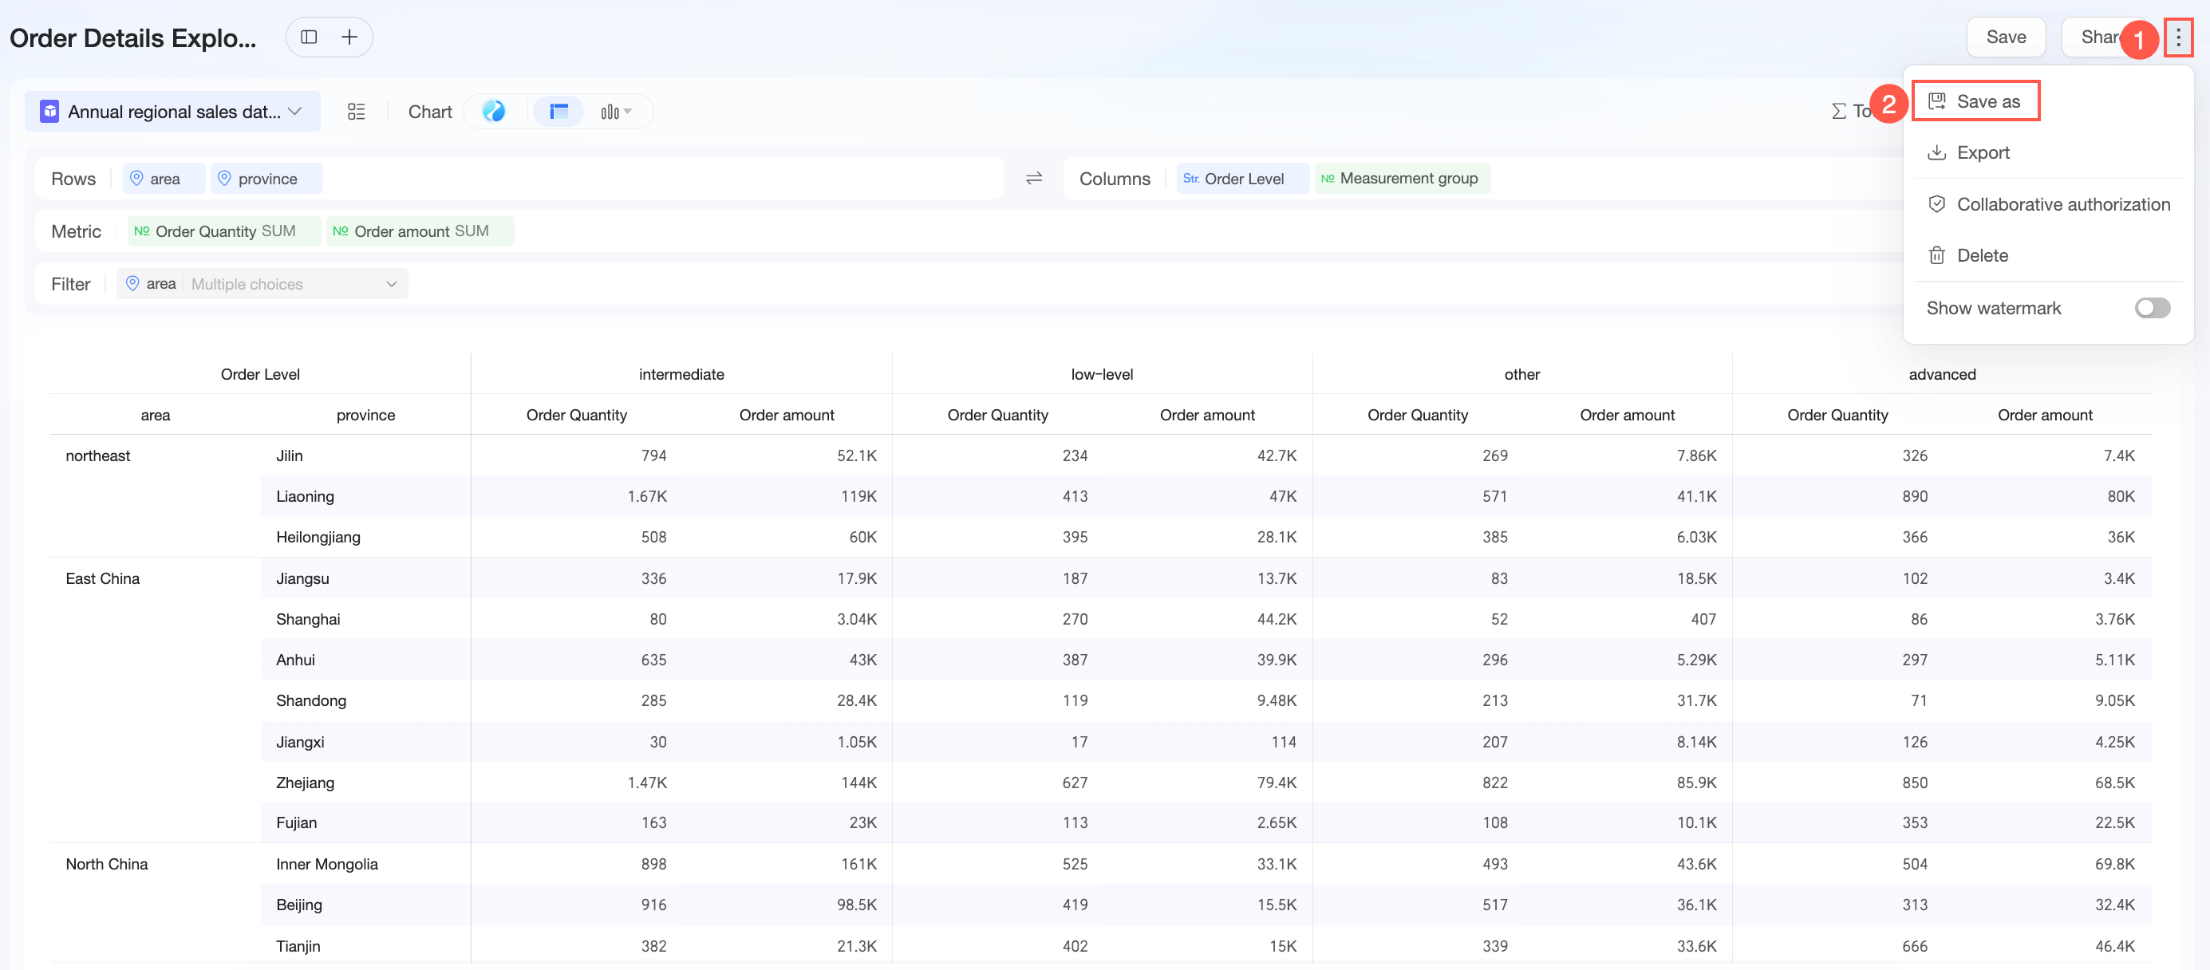This screenshot has width=2210, height=970.
Task: Open Collaborative authorization menu entry
Action: point(2049,204)
